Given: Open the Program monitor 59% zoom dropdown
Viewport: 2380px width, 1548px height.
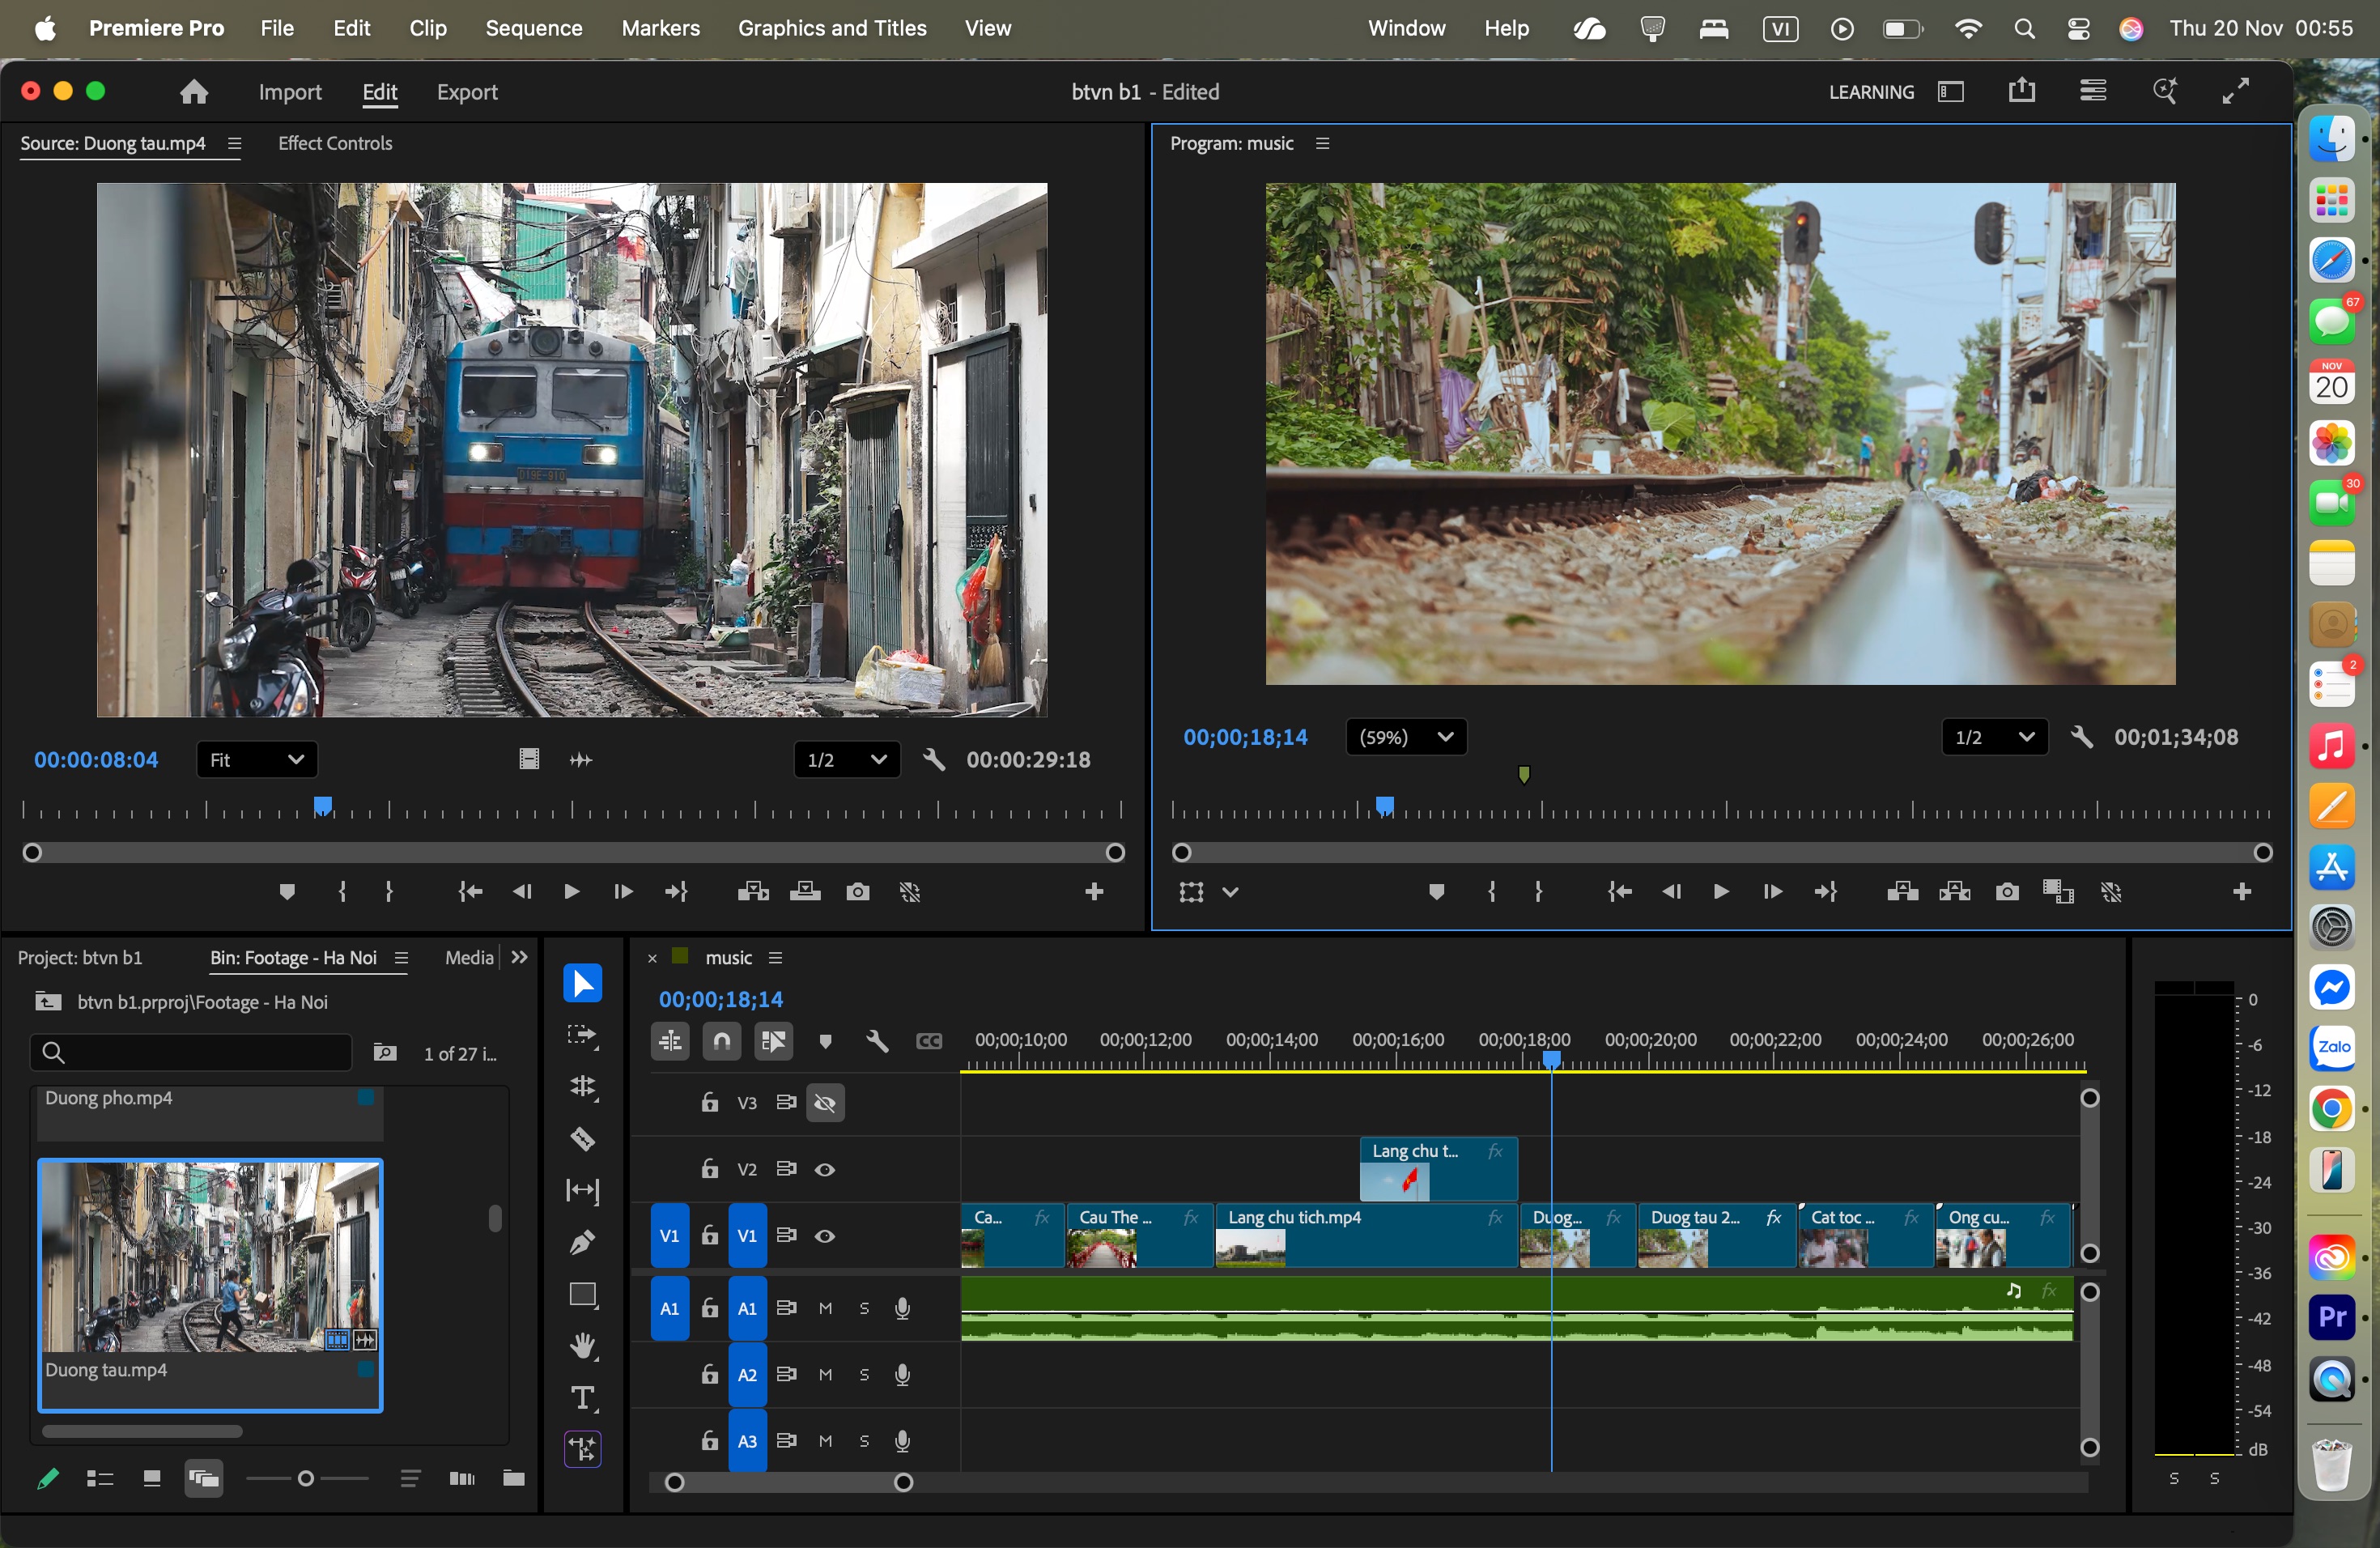Looking at the screenshot, I should coord(1406,737).
